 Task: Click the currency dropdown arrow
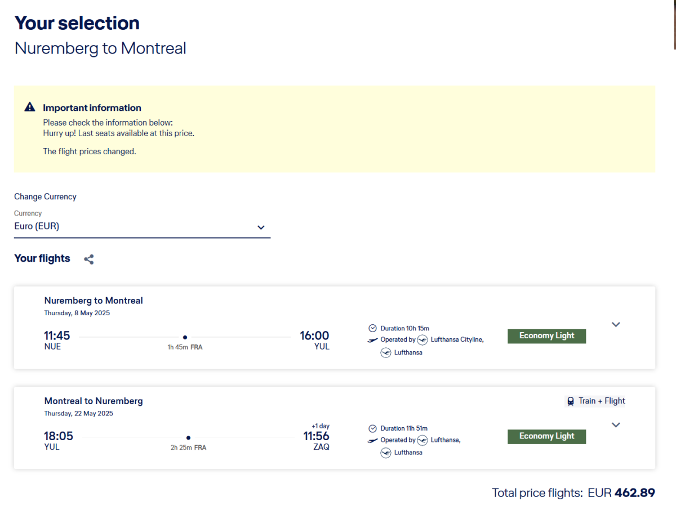point(261,227)
